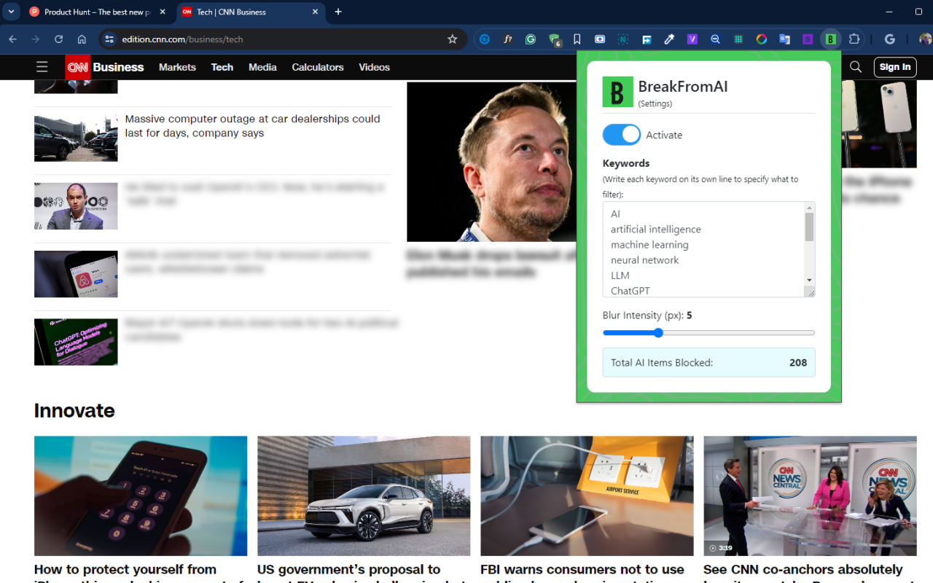Click the eyedropper color picker extension
The width and height of the screenshot is (933, 583).
pos(669,39)
